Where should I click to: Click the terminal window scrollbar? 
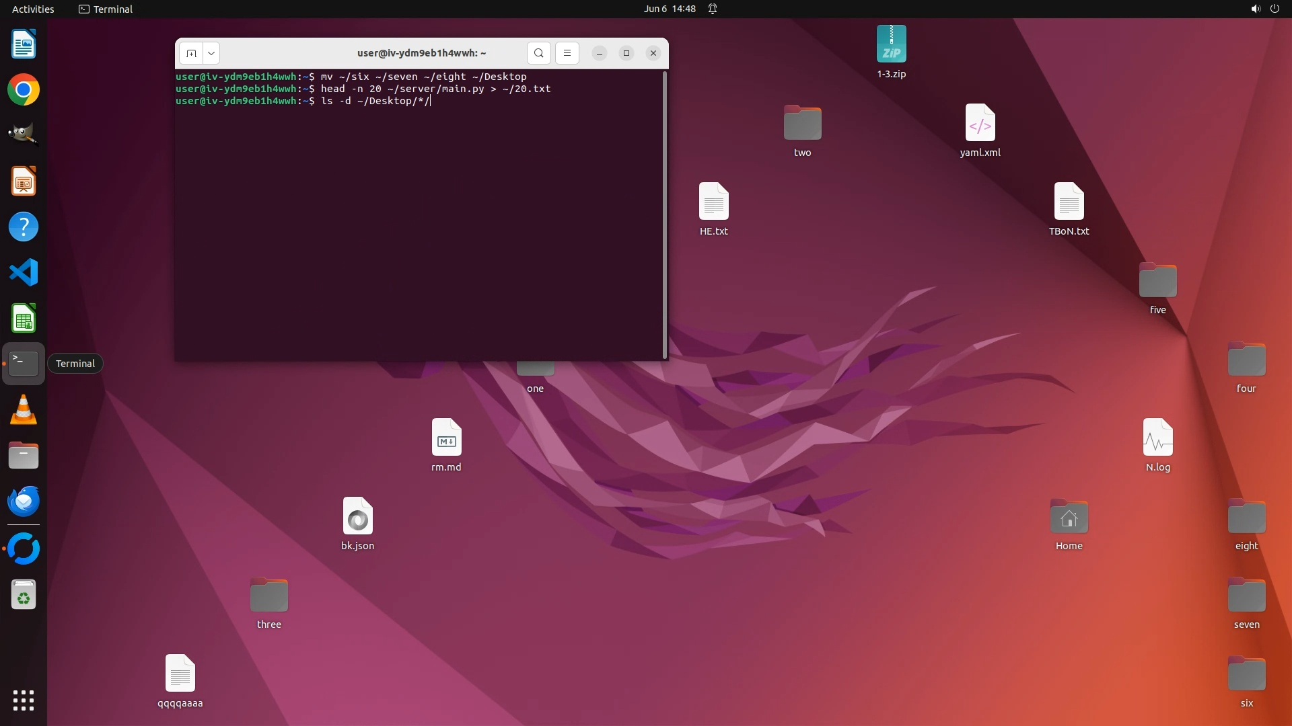(x=665, y=215)
